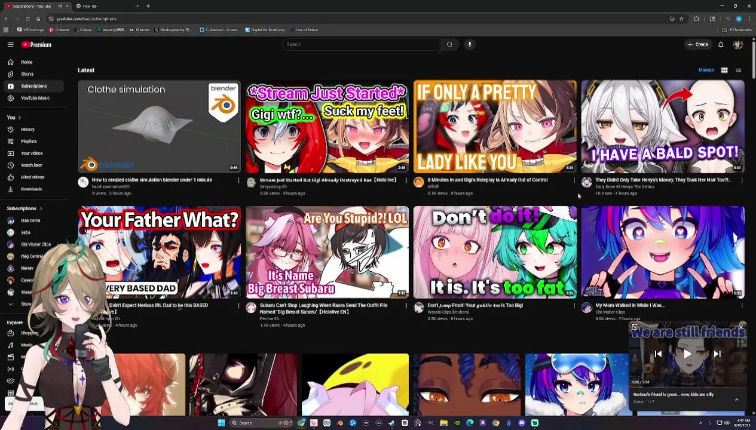
Task: Open the Clothe simulation Blender video thumbnail
Action: click(159, 127)
